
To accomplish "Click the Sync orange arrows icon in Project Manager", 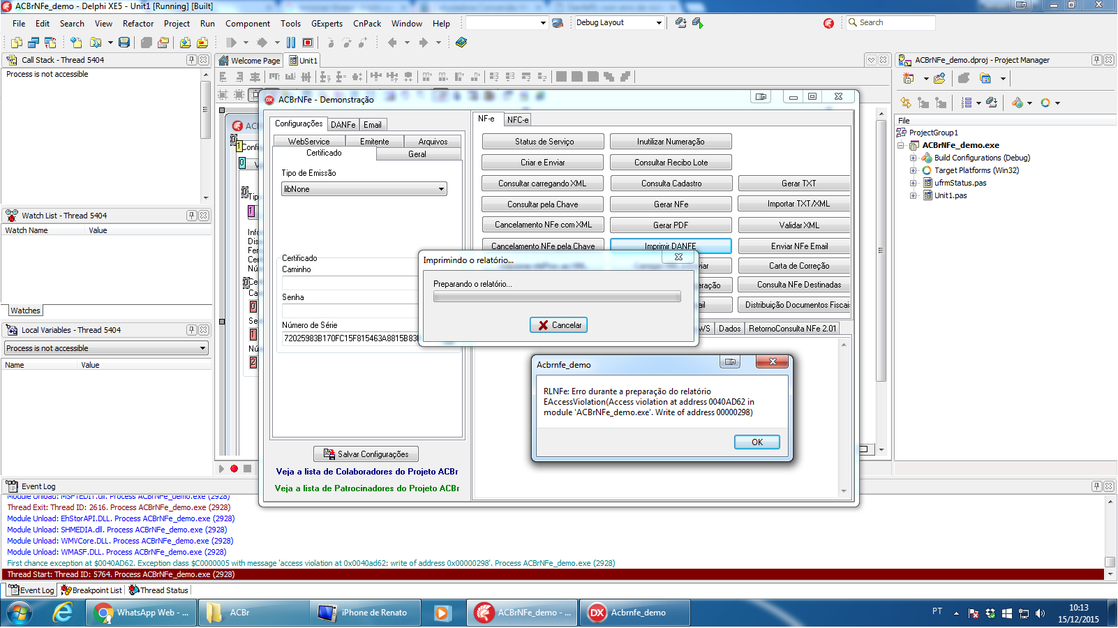I will point(906,103).
